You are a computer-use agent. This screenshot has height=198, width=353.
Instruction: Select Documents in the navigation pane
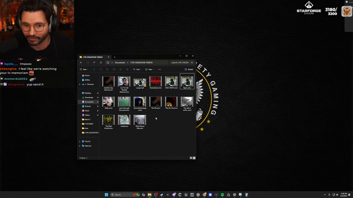tap(89, 102)
